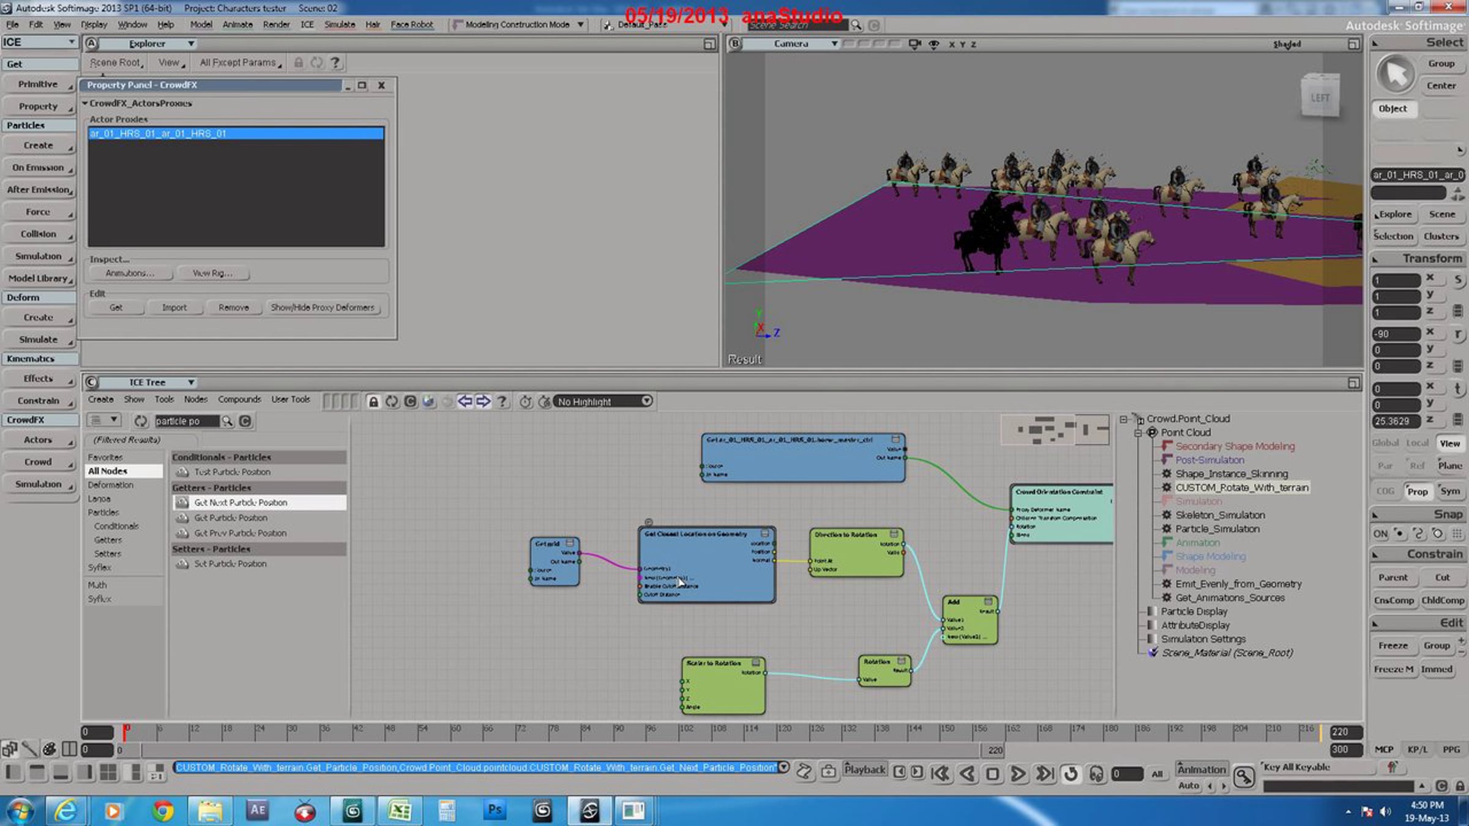Toggle the Sym symmetry mode
The image size is (1469, 826).
click(1449, 491)
